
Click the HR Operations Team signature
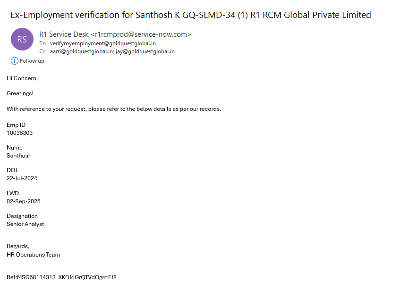point(33,255)
